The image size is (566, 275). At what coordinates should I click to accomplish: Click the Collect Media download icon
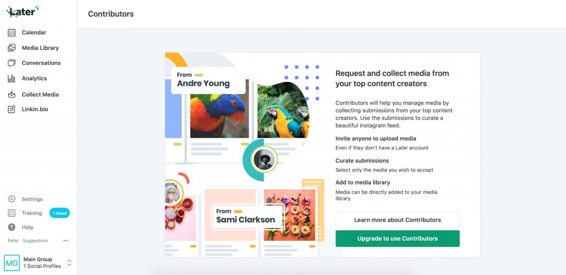12,94
